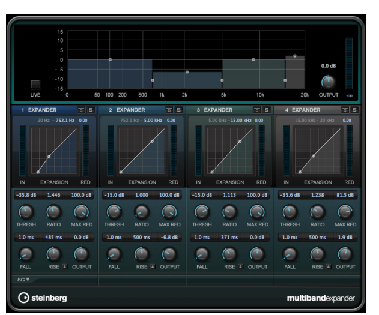Expand the SC side-chain section
The image size is (379, 315).
(23, 280)
